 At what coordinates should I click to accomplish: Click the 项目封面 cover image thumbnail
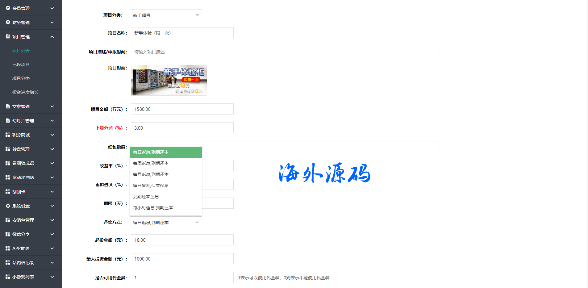tap(169, 80)
